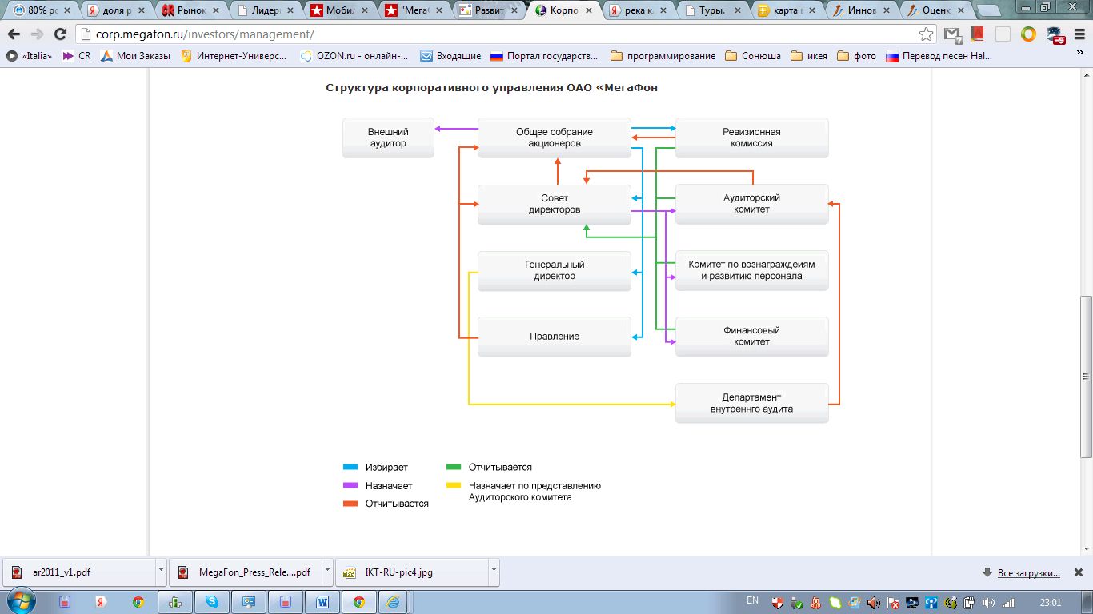
Task: Reload the current MegaFon page
Action: click(60, 34)
